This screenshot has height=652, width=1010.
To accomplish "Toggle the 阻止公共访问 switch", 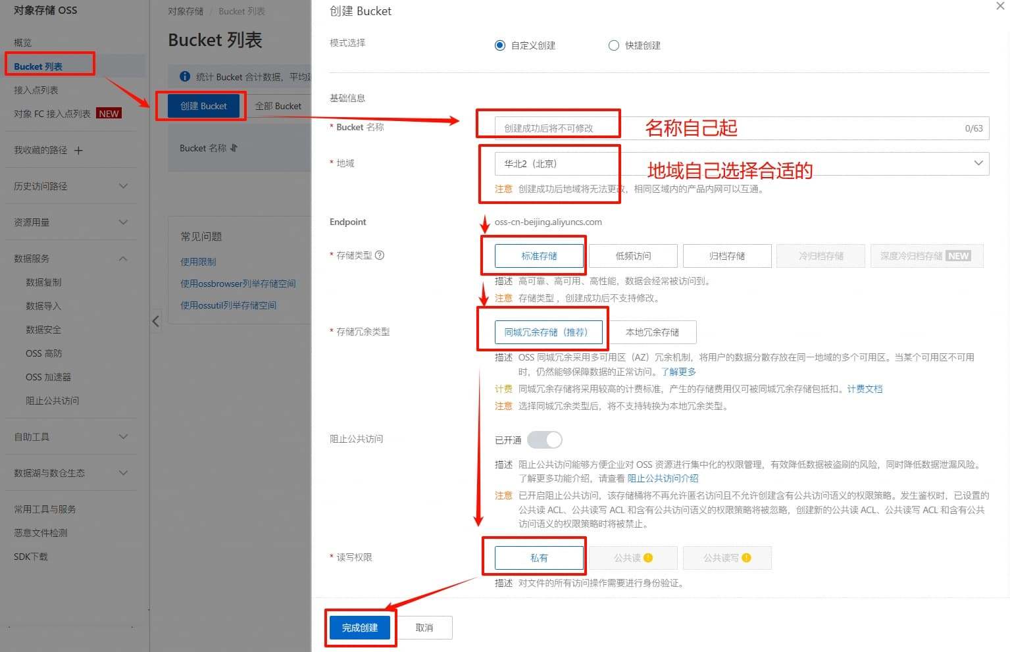I will click(545, 439).
